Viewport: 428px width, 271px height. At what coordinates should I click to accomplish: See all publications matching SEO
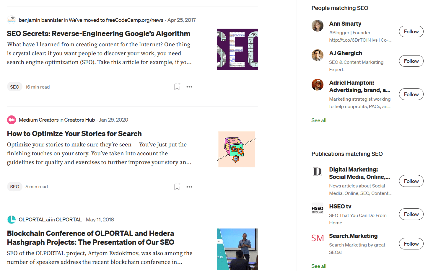[x=319, y=266]
